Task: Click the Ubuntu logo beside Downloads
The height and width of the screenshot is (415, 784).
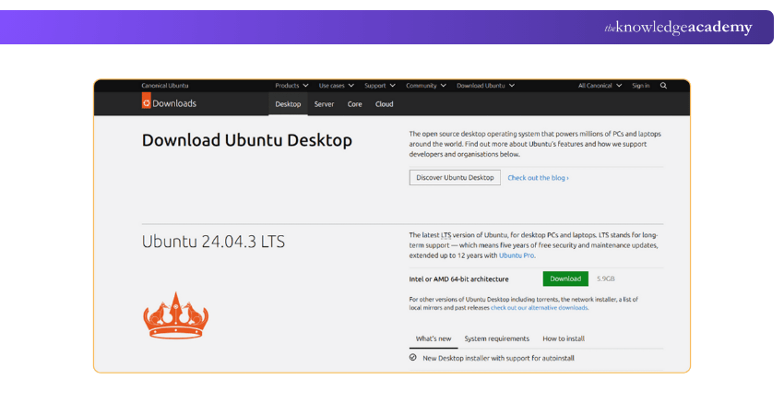Action: (x=146, y=101)
